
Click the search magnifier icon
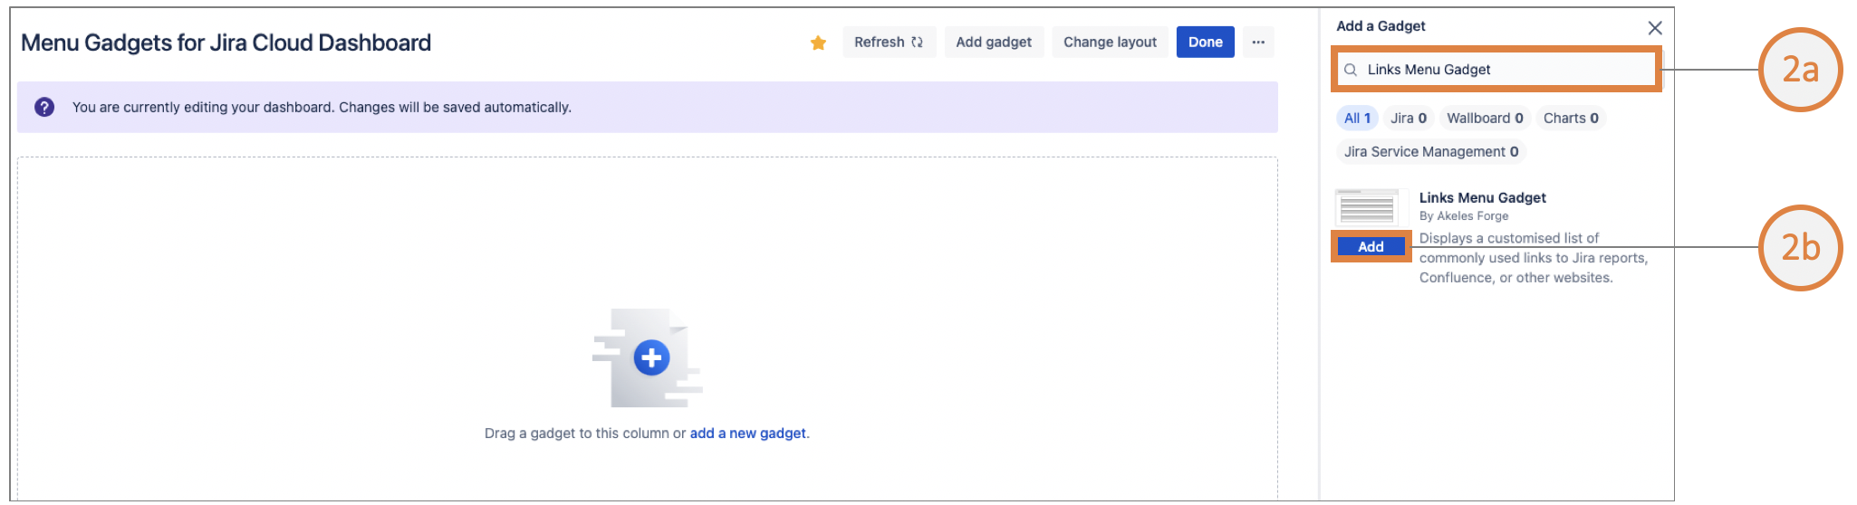(1351, 70)
